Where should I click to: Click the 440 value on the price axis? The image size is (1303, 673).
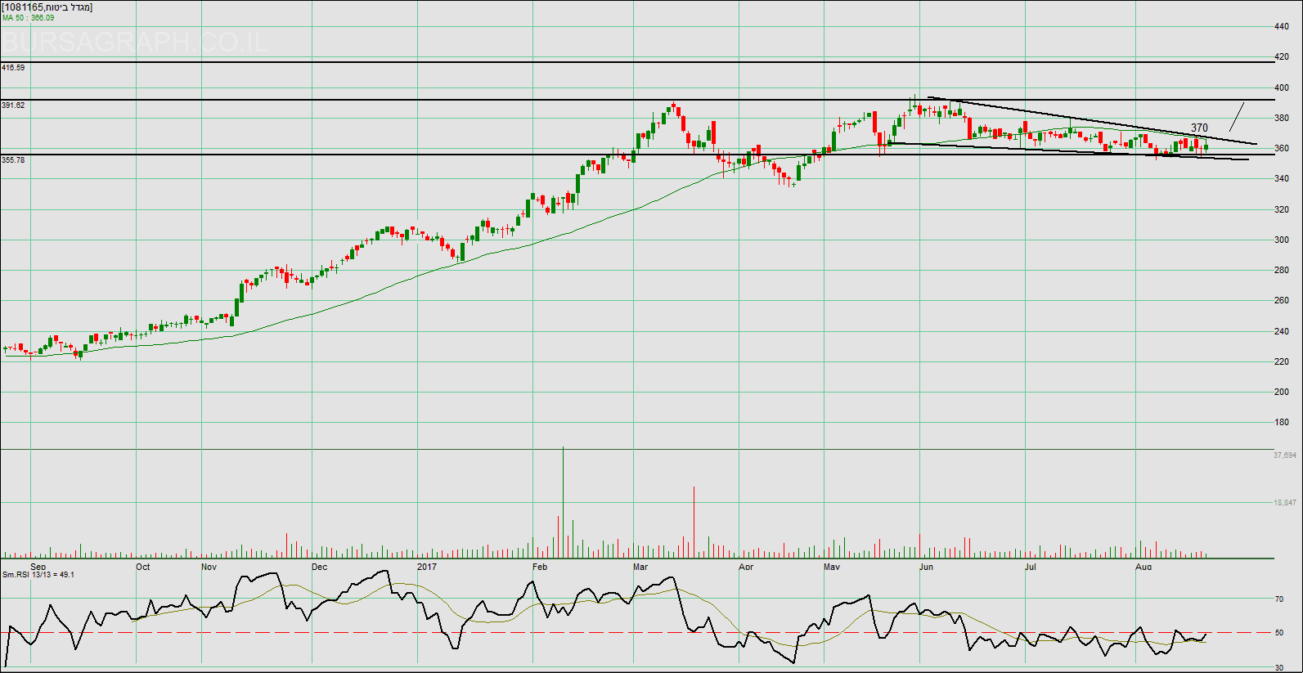point(1281,27)
